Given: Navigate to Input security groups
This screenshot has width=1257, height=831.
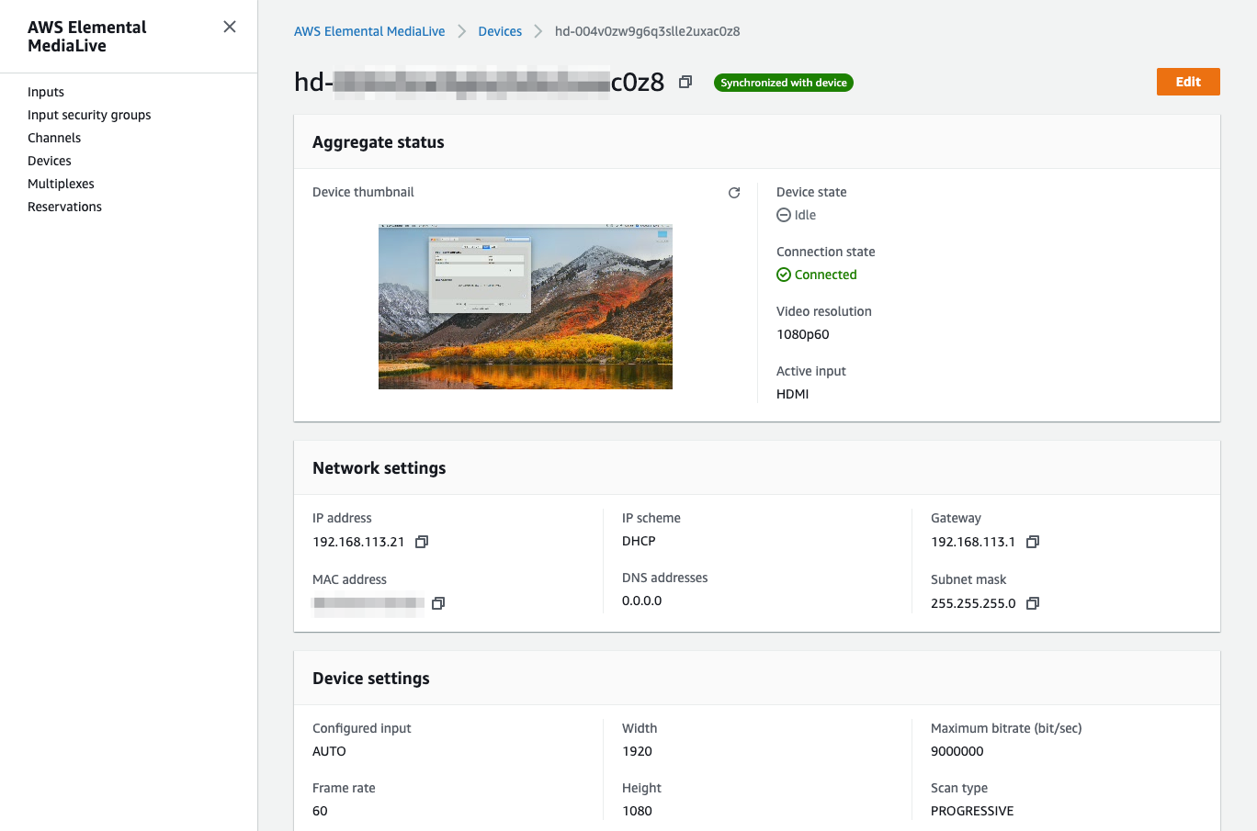Looking at the screenshot, I should [x=88, y=115].
